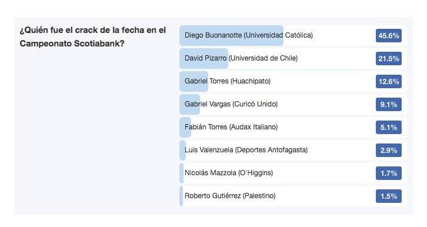Screen dimensions: 427x227
Task: Click Buonanotte's light blue progress bar
Action: tap(231, 35)
